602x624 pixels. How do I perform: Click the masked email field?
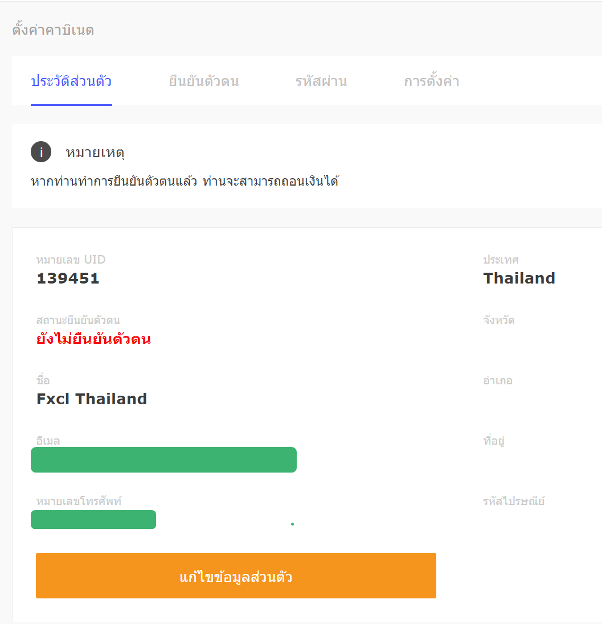pos(163,459)
